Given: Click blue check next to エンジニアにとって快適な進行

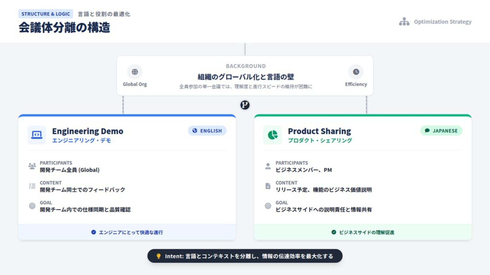Looking at the screenshot, I should click(x=93, y=232).
